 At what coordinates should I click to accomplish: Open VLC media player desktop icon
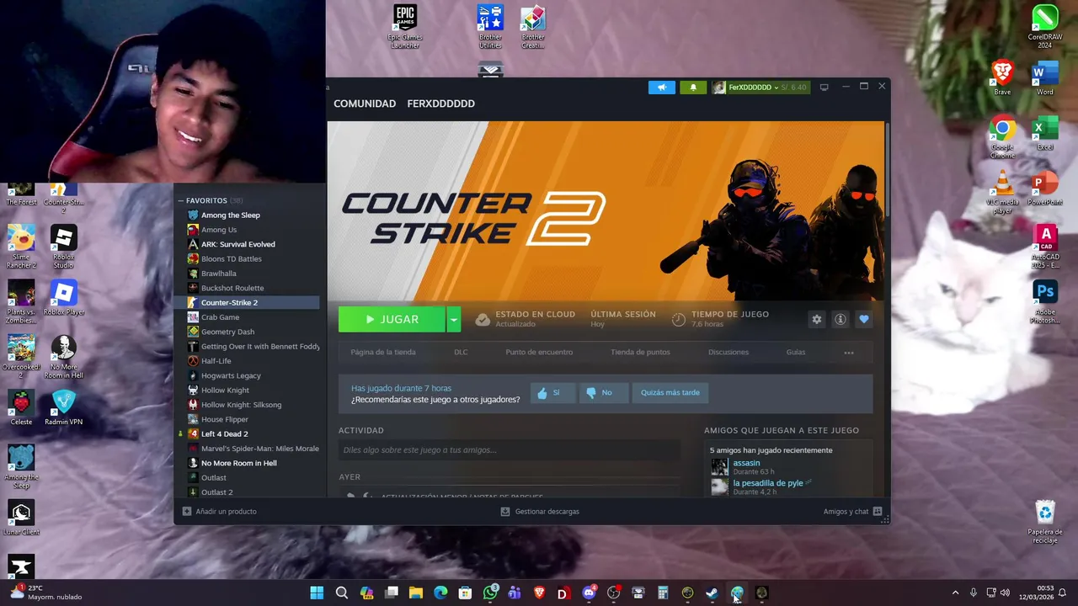[1002, 191]
